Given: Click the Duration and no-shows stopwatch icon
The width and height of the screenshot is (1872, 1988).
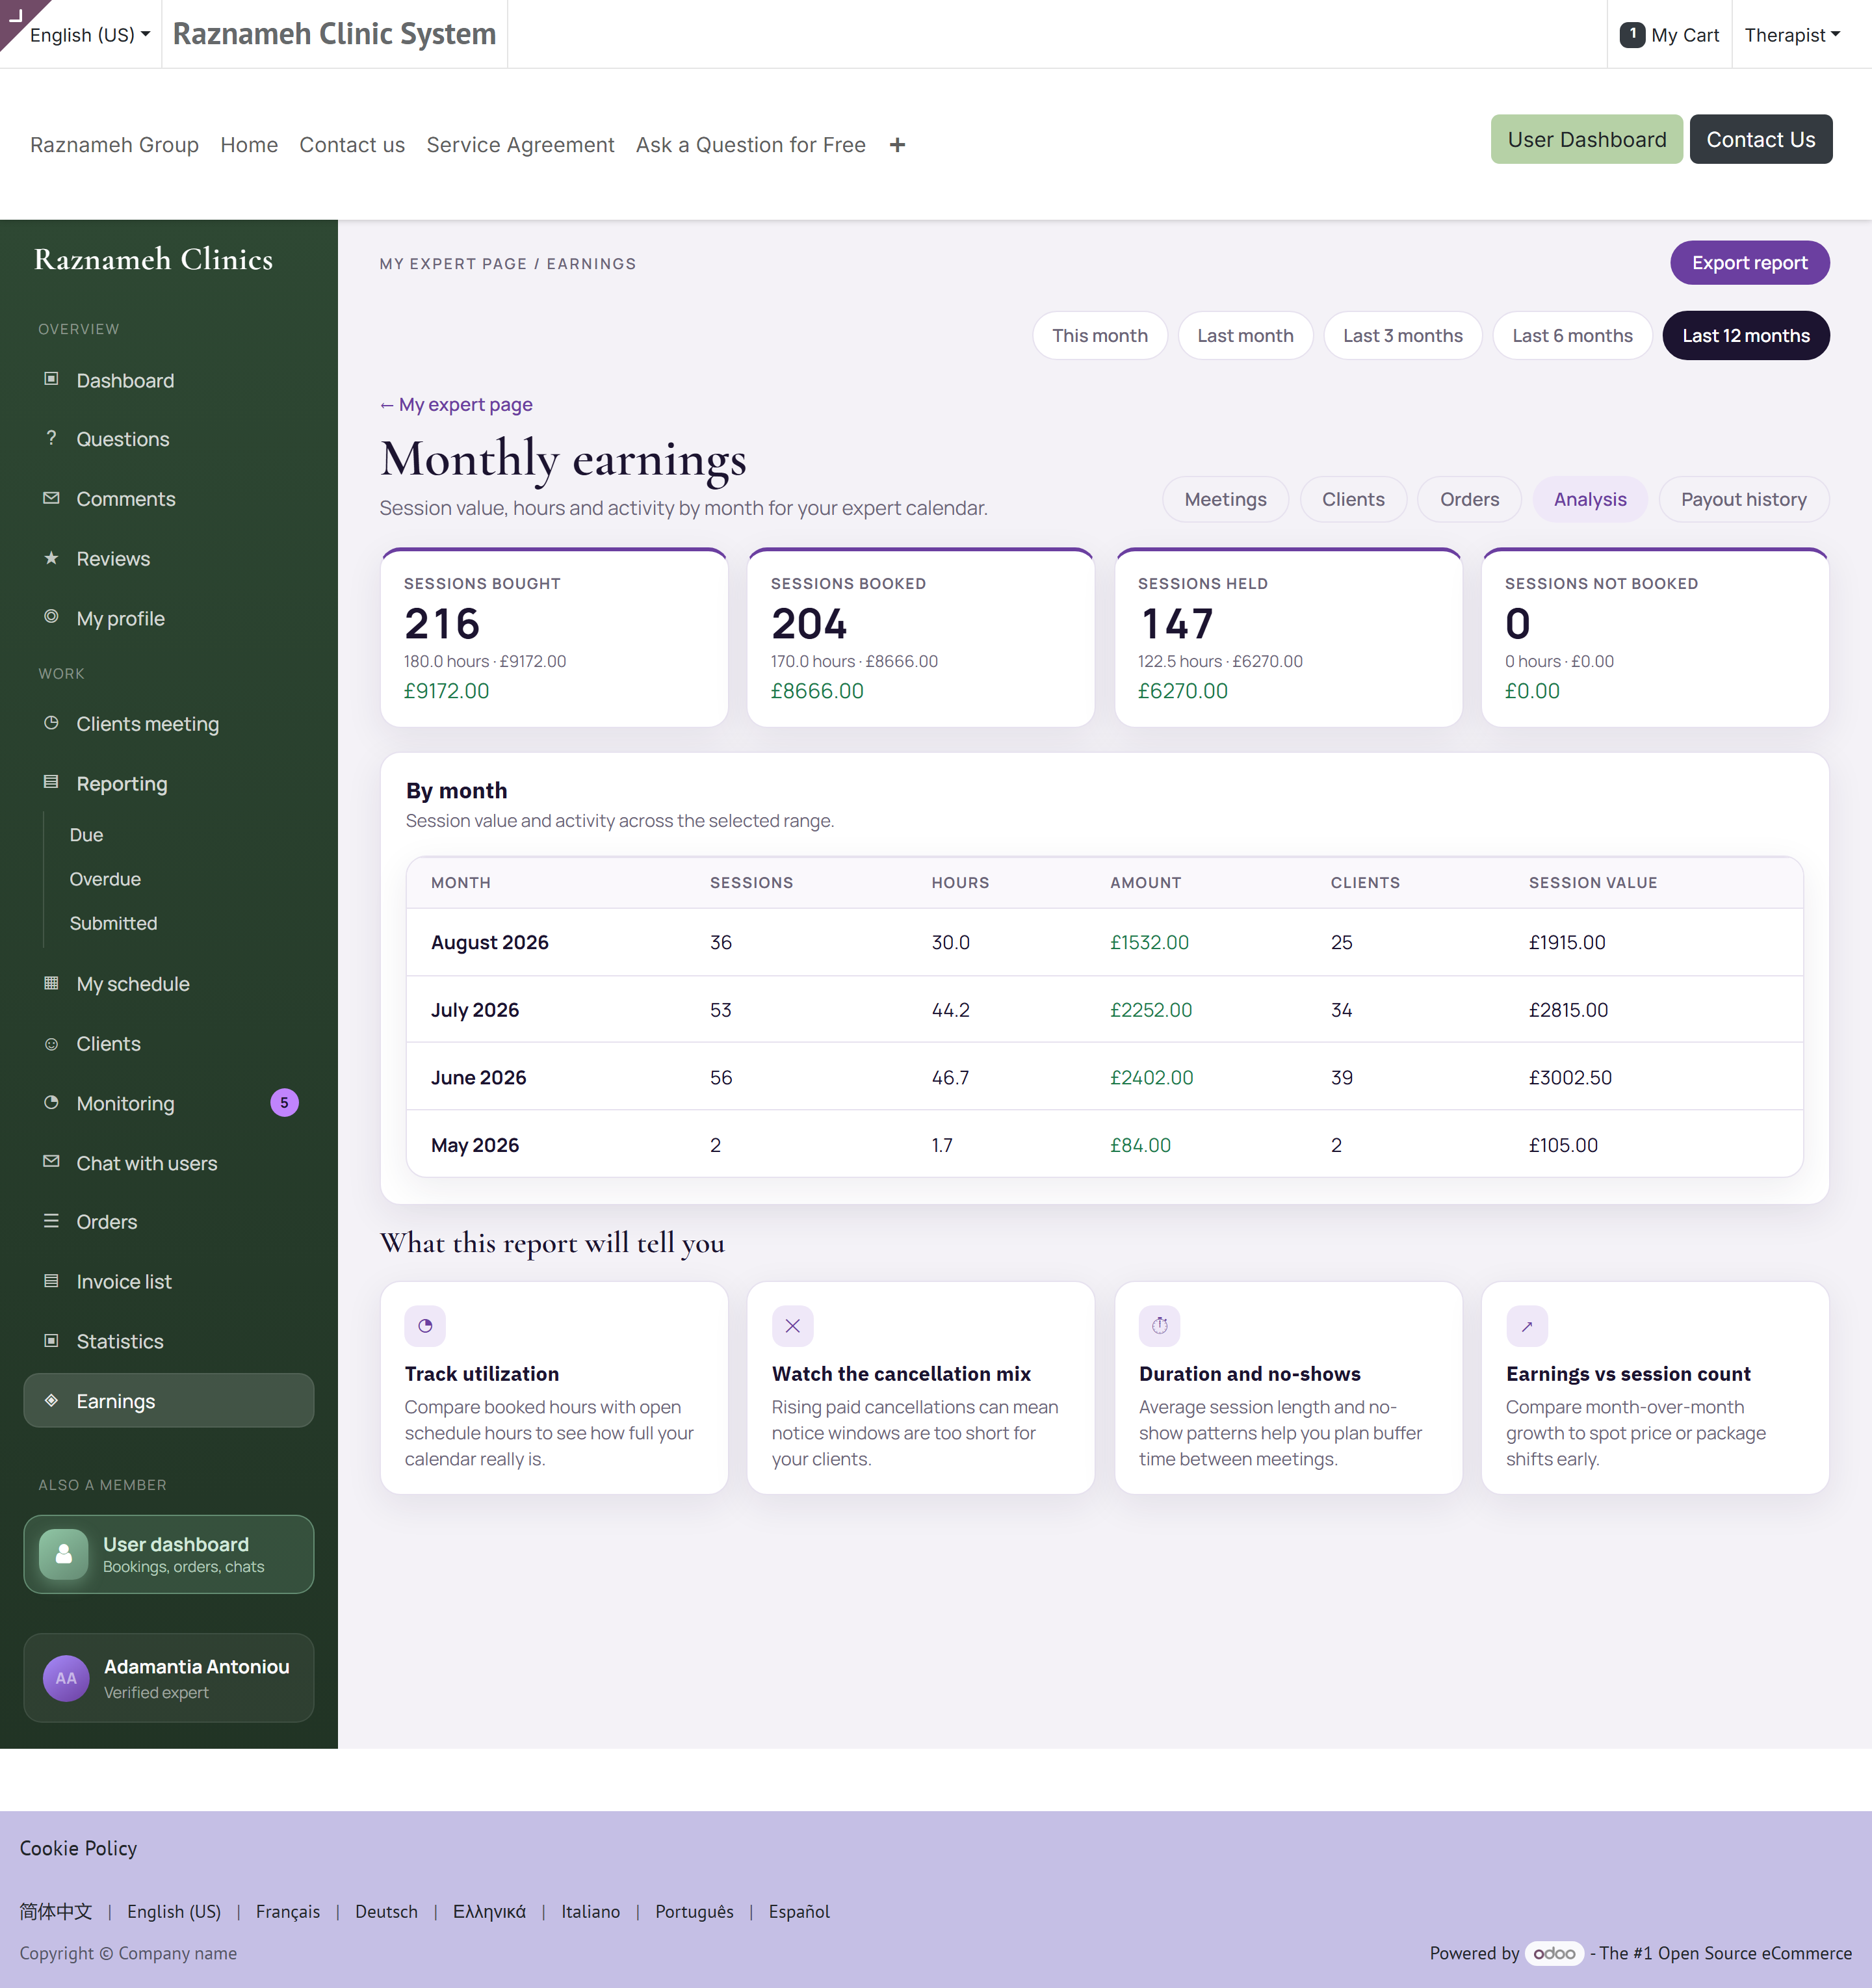Looking at the screenshot, I should [x=1159, y=1326].
